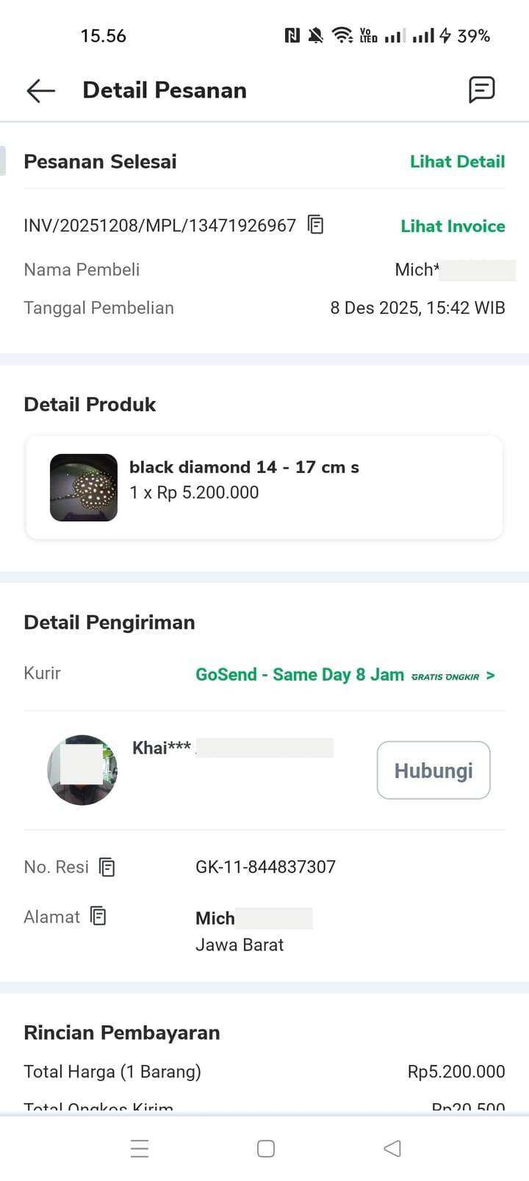Expand GoSend Same Day courier details
529x1181 pixels.
pyautogui.click(x=299, y=675)
